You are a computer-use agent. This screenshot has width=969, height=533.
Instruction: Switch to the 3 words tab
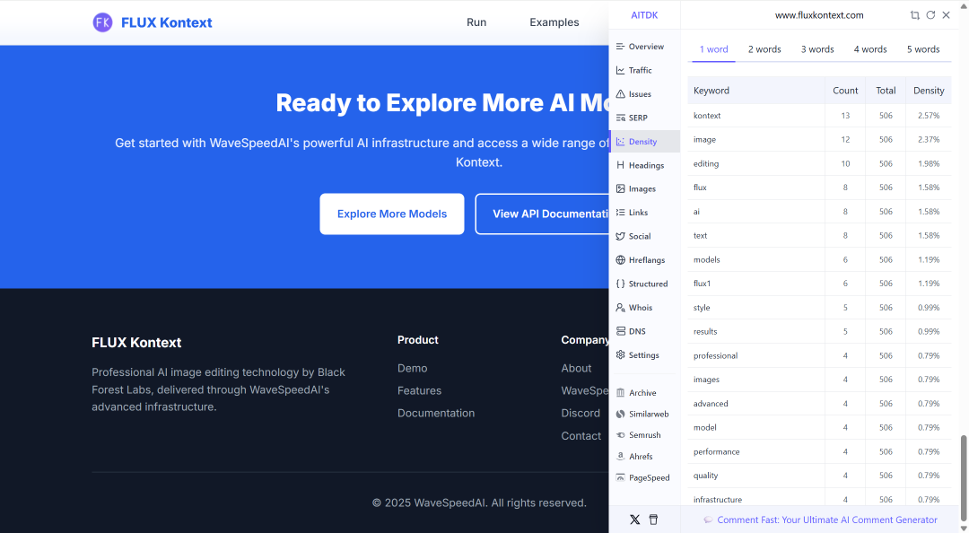(x=817, y=49)
